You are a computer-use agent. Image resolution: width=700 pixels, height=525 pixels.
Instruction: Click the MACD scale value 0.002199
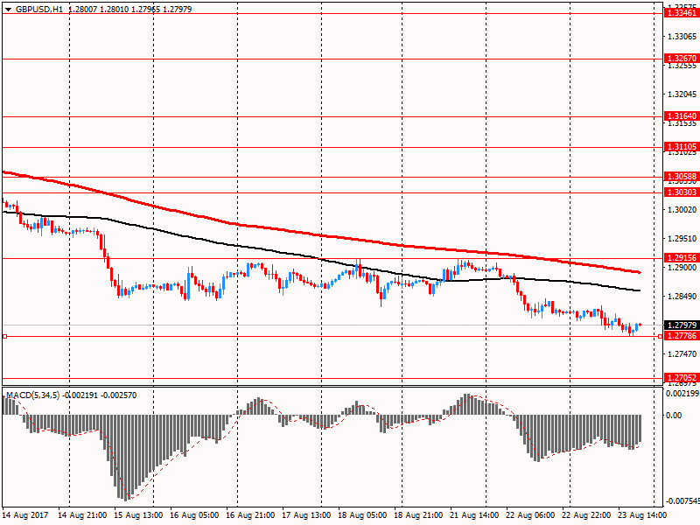(682, 393)
